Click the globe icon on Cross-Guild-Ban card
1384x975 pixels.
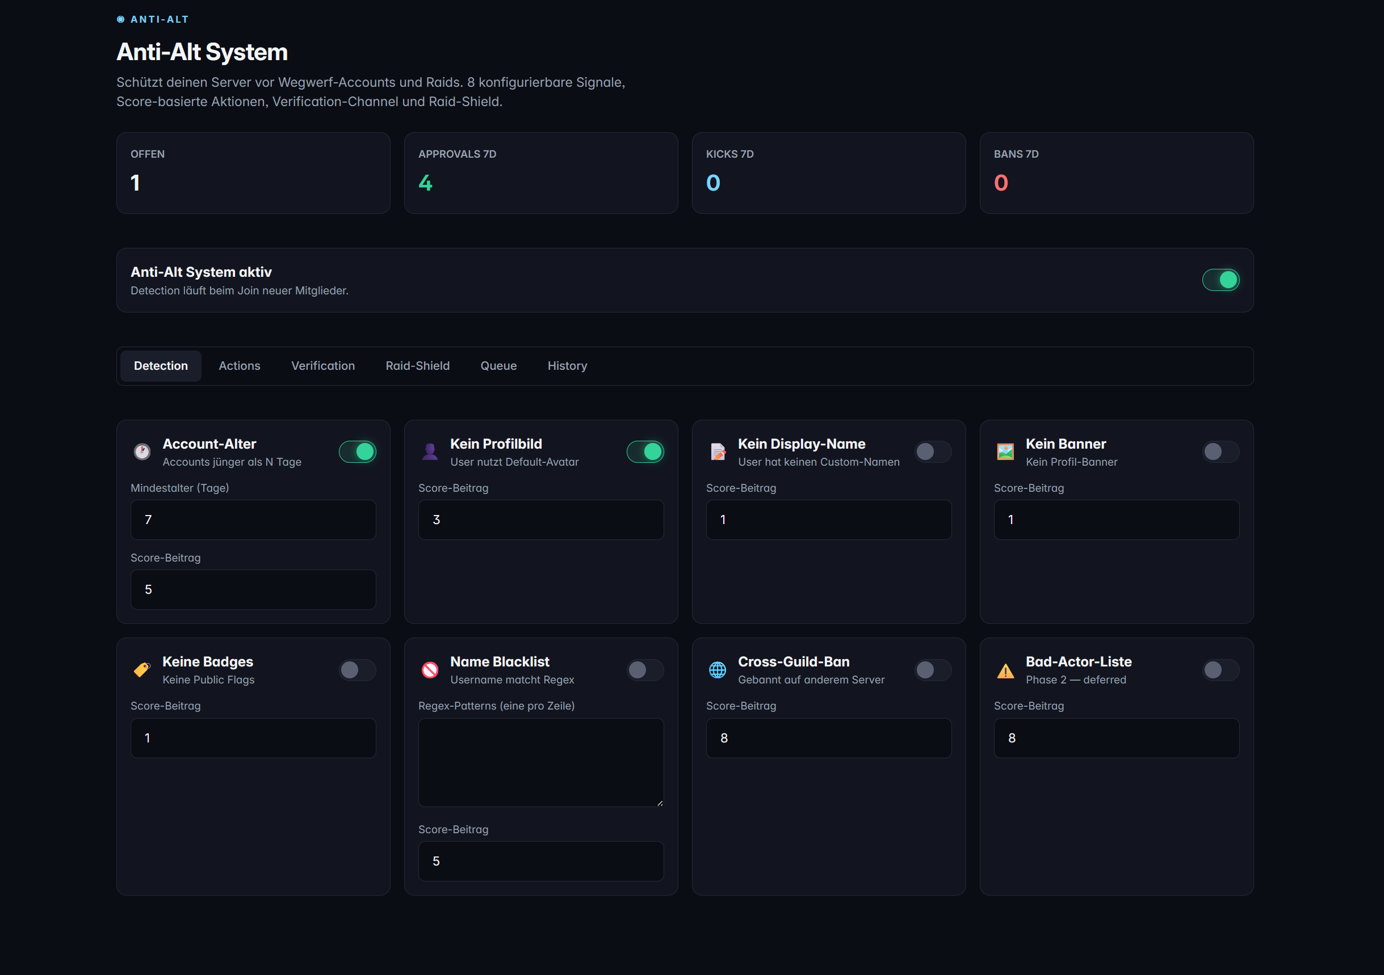(718, 670)
